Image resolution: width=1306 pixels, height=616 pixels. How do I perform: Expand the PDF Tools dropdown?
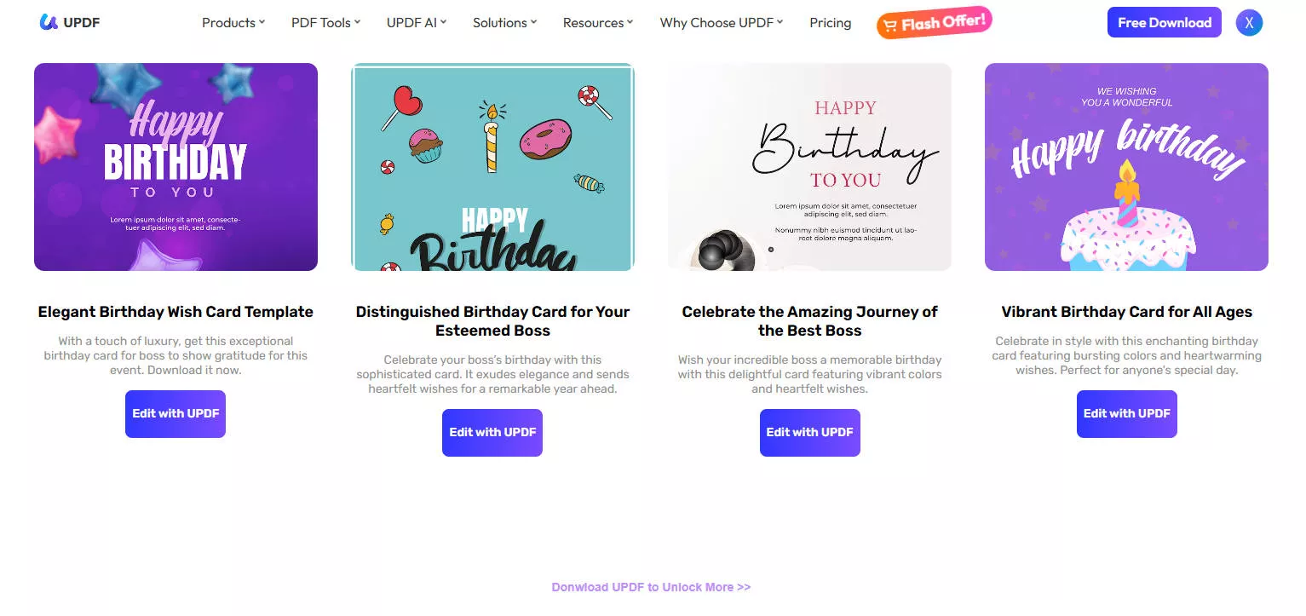325,23
